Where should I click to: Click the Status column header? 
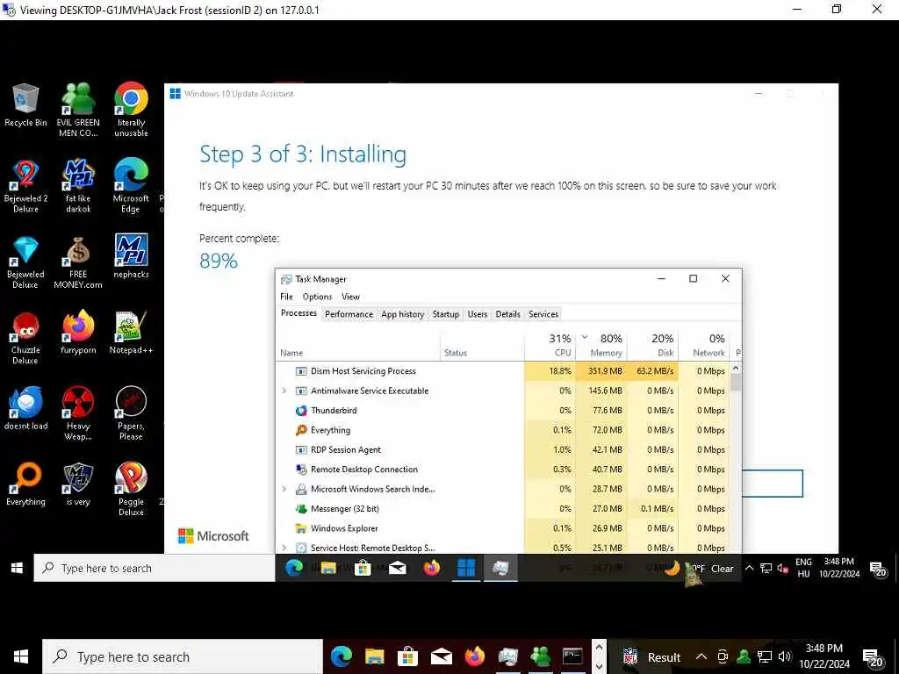483,345
